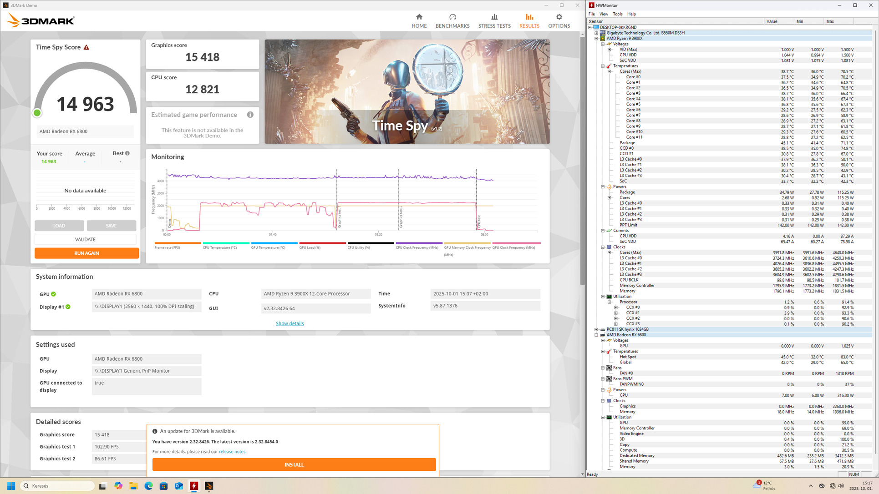This screenshot has height=494, width=879.
Task: Click the Best score info icon
Action: (x=127, y=153)
